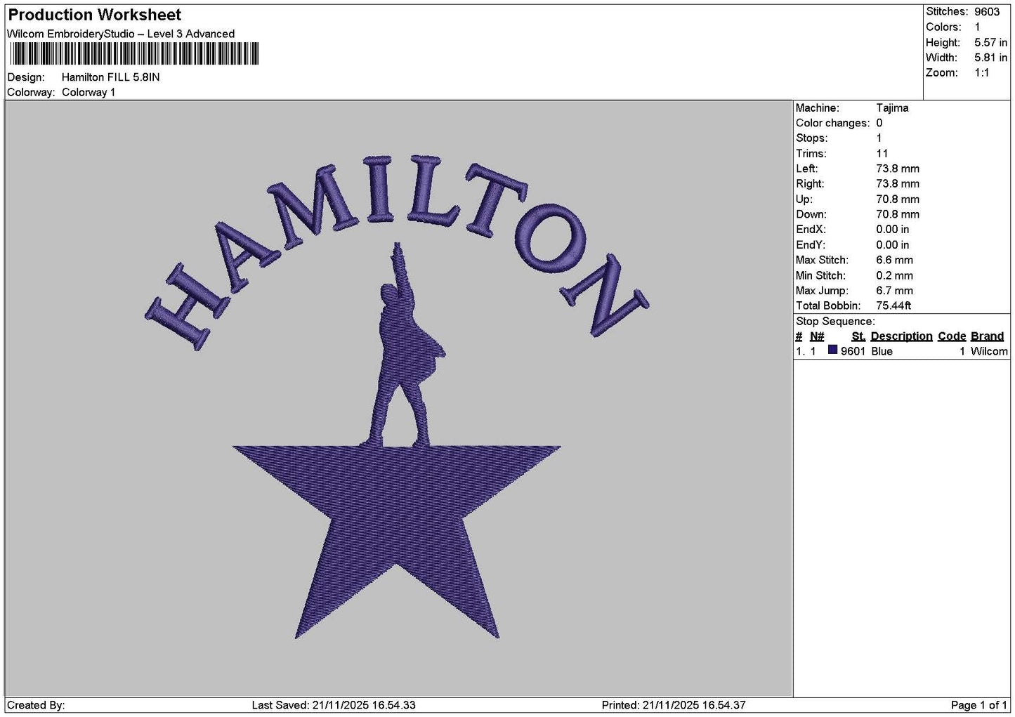Click the Width value 5.81 in
Screen dimensions: 1015x717
click(991, 58)
